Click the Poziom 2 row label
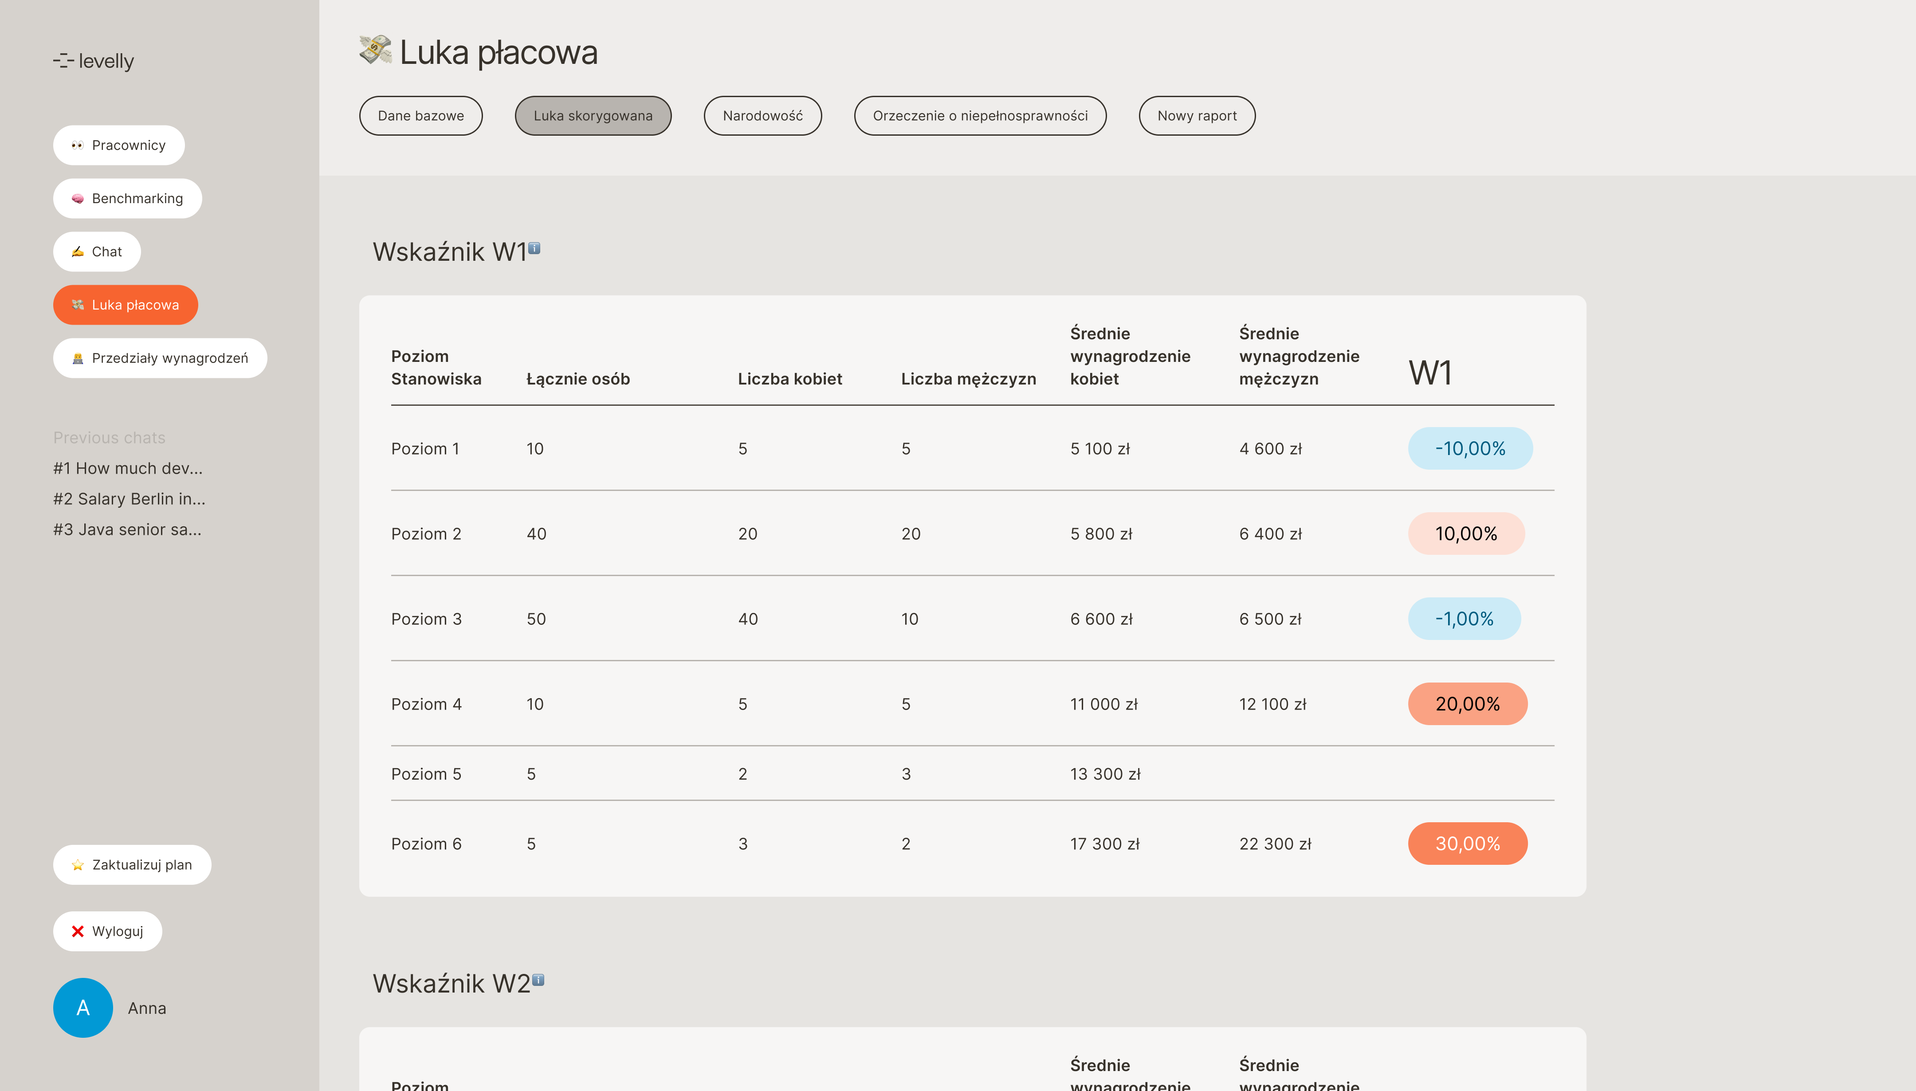Screen dimensions: 1916x1091 click(x=426, y=534)
